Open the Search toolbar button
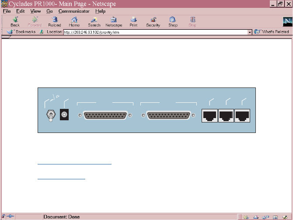This screenshot has width=293, height=220. tap(94, 22)
